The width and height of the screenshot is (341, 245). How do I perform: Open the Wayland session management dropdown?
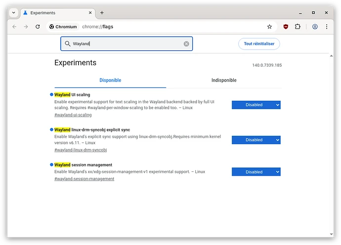pyautogui.click(x=256, y=172)
